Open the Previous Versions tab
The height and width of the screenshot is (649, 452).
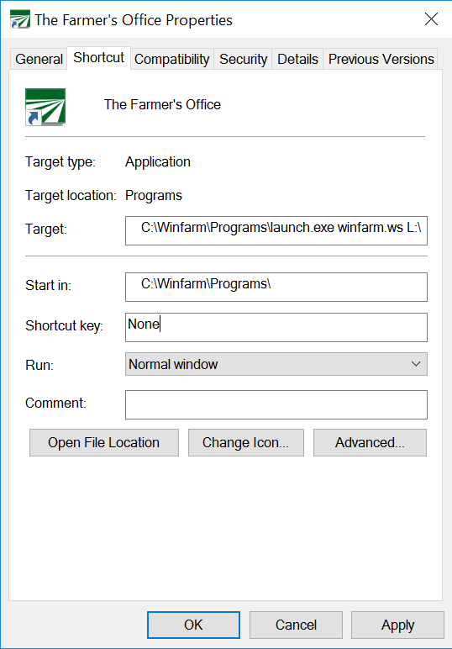click(x=381, y=59)
